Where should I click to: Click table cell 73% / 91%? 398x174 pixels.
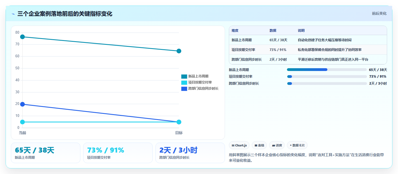pyautogui.click(x=278, y=50)
